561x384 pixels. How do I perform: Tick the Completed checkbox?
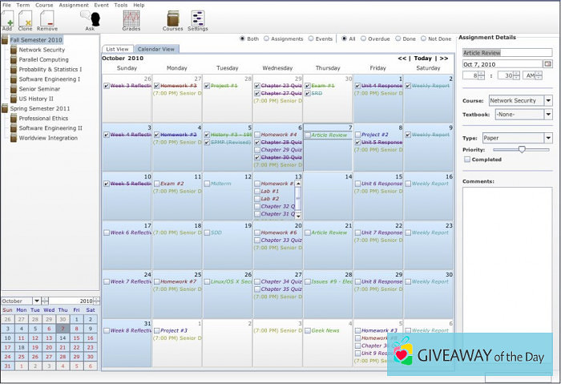[x=467, y=159]
